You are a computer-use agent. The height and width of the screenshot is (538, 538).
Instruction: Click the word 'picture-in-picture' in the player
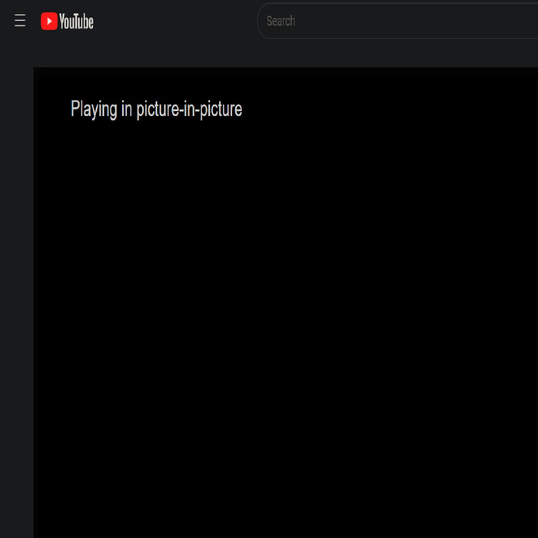(x=189, y=109)
